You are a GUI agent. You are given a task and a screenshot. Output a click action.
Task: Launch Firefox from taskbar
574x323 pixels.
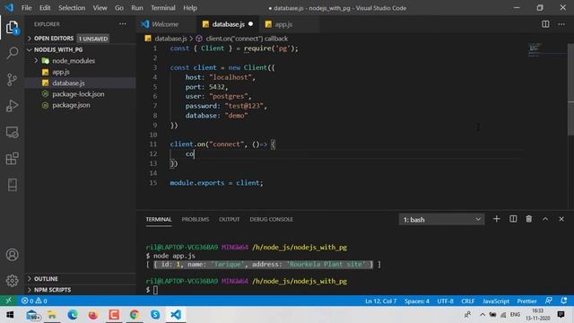[x=93, y=315]
